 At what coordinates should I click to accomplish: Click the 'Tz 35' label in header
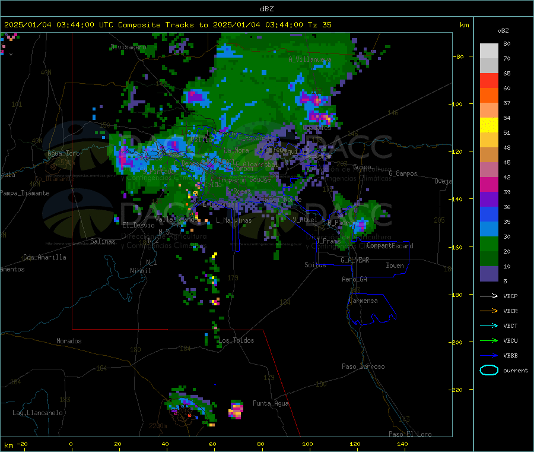tap(319, 25)
